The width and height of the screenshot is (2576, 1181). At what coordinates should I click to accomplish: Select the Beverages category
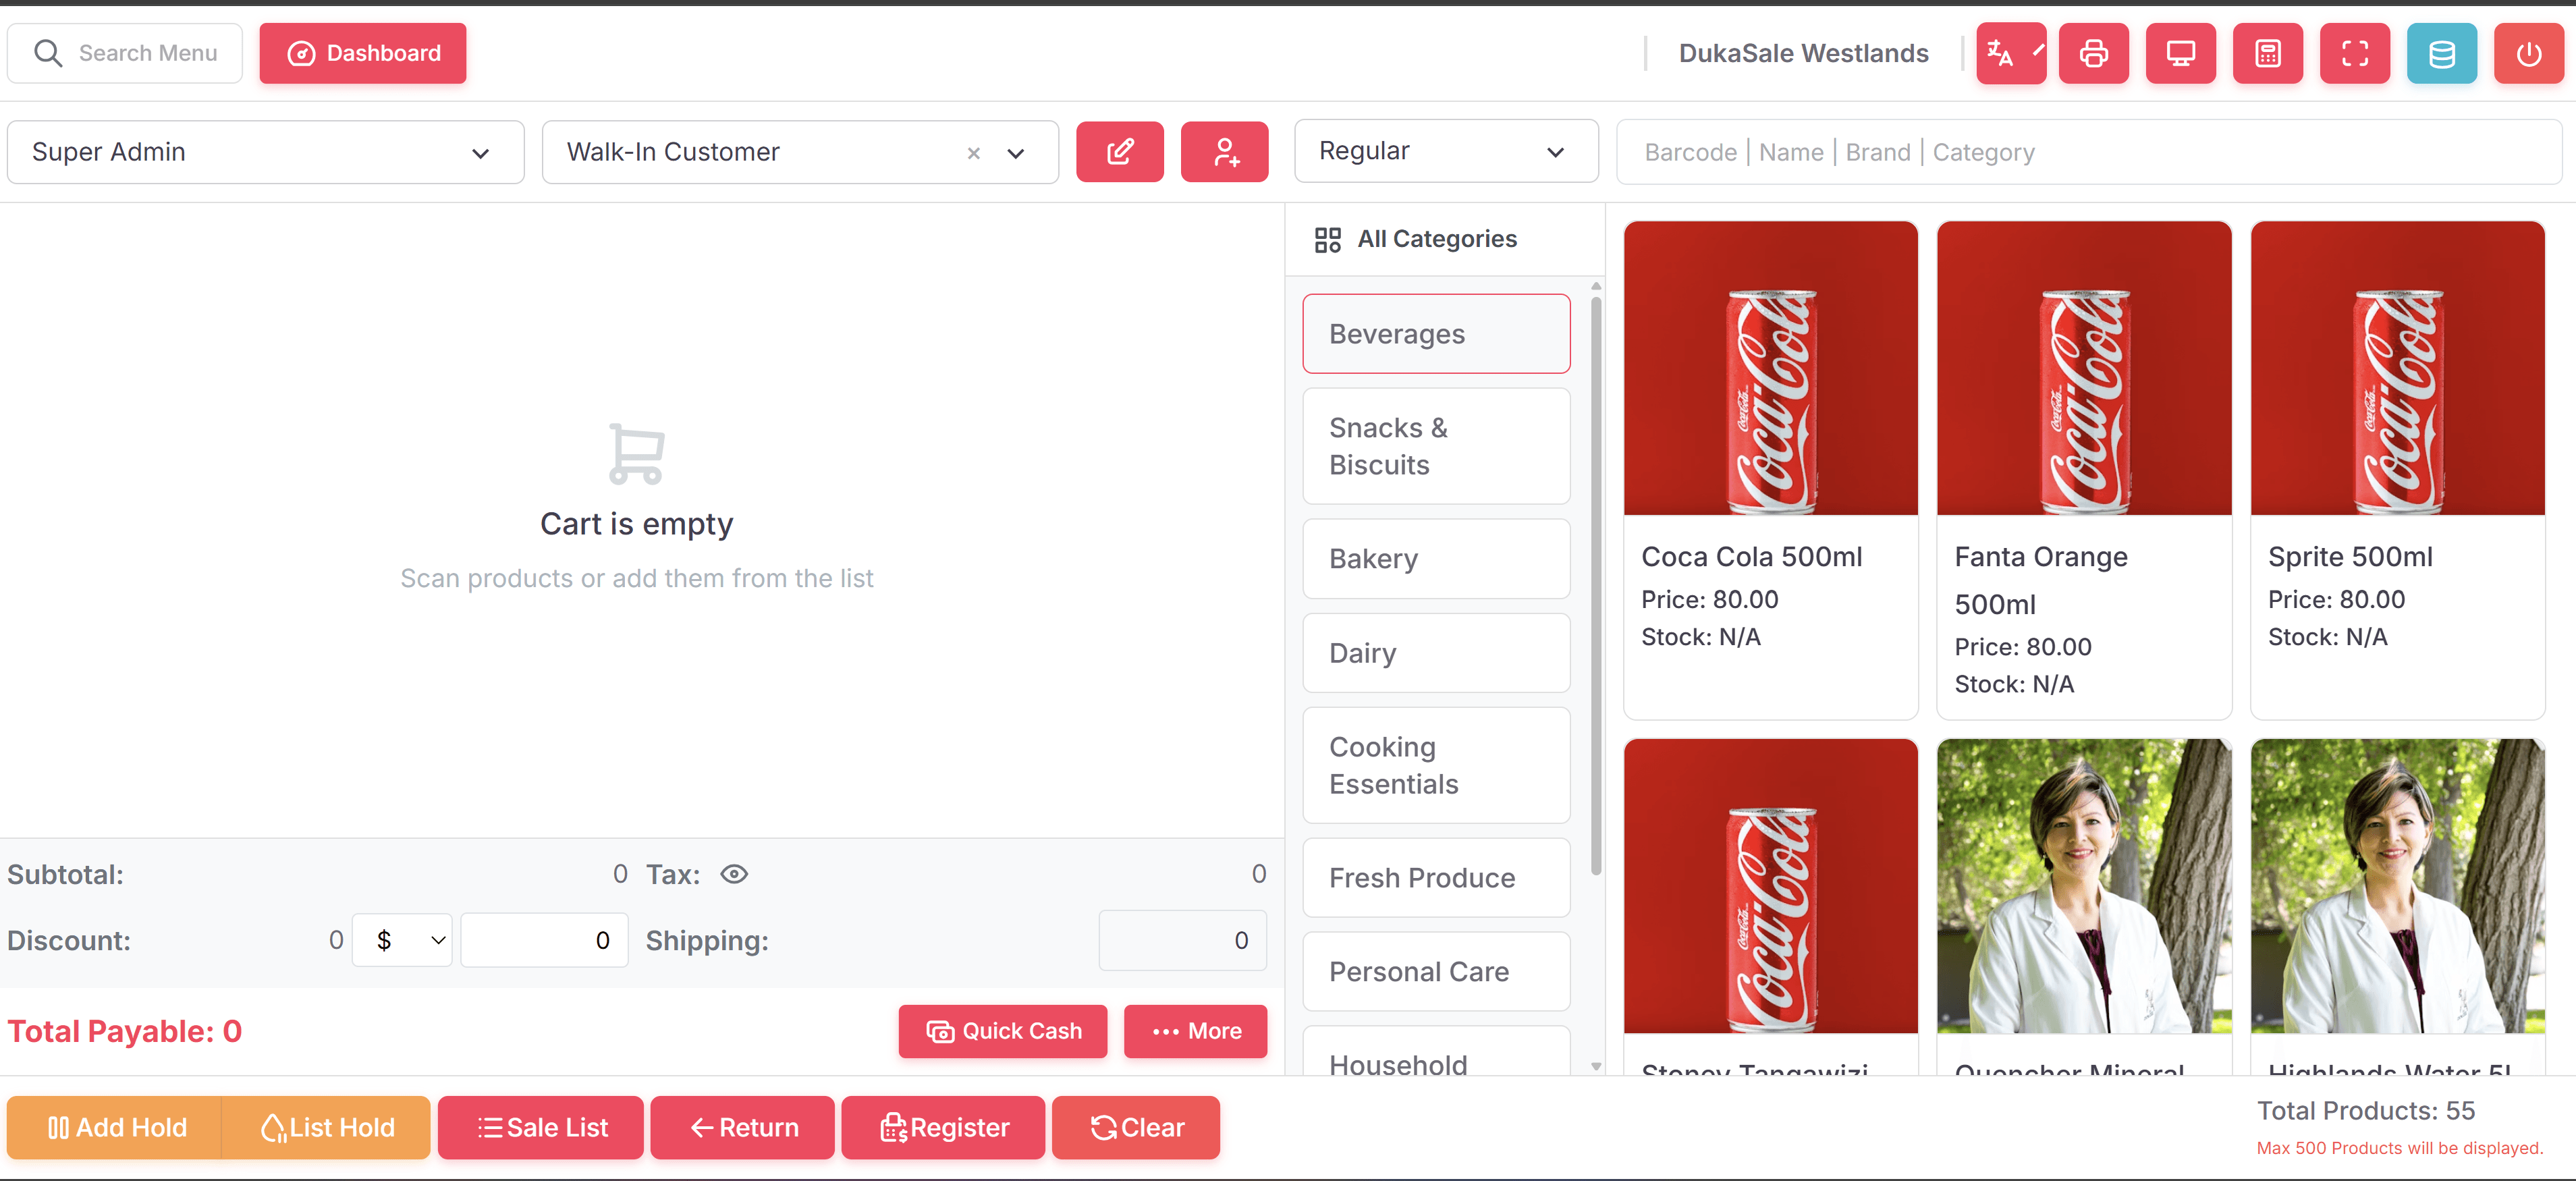coord(1436,334)
